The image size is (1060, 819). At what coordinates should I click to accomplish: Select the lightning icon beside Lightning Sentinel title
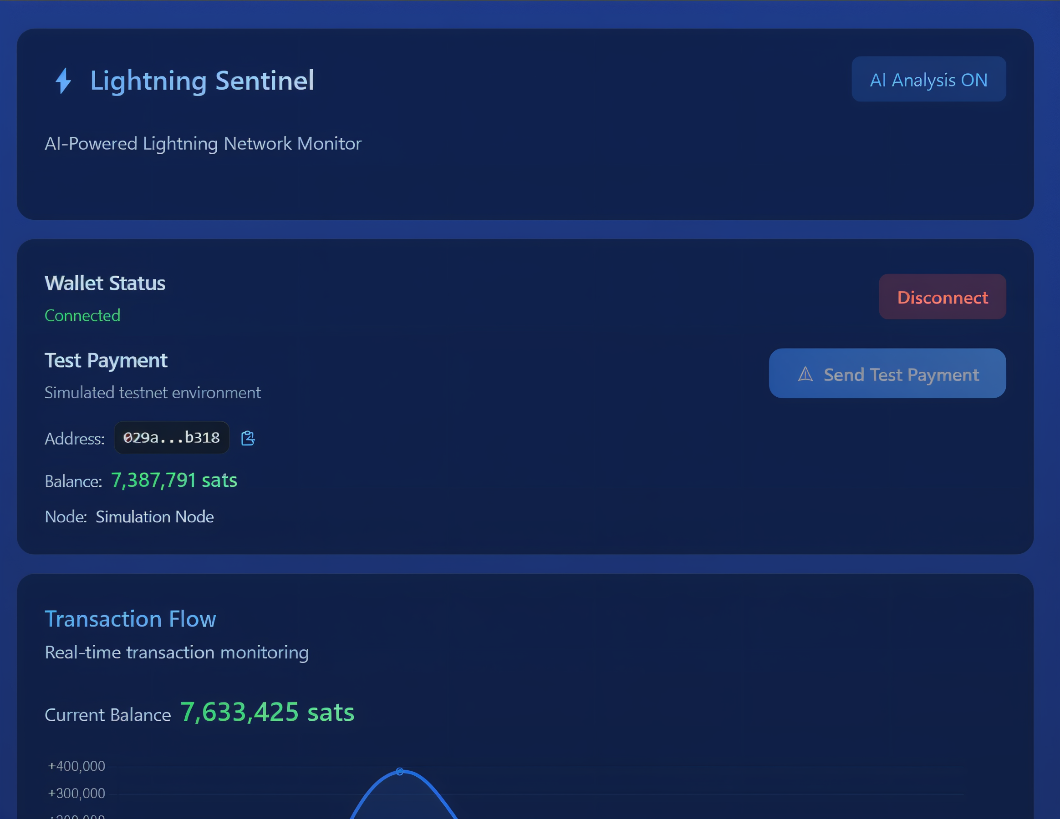64,81
